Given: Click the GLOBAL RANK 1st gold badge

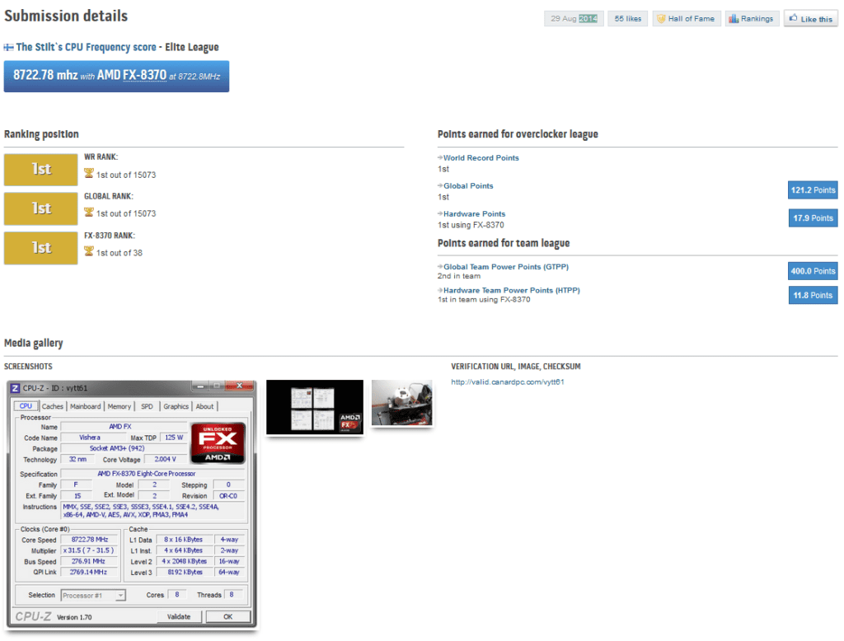Looking at the screenshot, I should tap(41, 208).
